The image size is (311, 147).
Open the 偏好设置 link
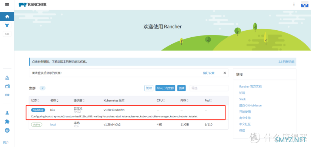[x=209, y=73]
